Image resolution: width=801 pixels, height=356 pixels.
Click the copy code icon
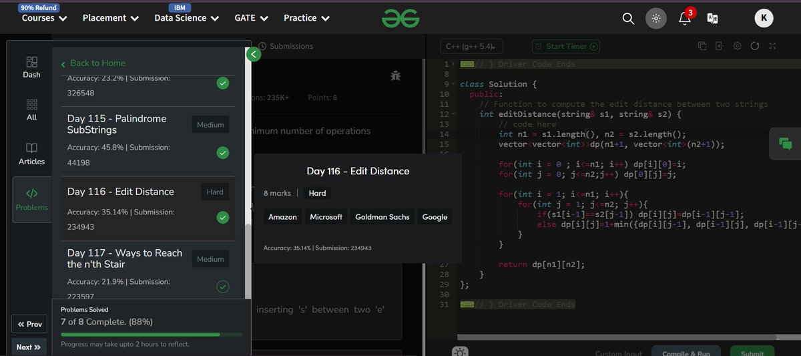pyautogui.click(x=702, y=46)
